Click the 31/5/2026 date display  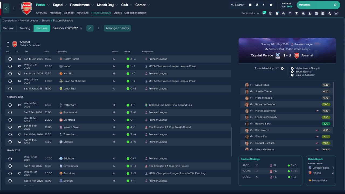(287, 4)
